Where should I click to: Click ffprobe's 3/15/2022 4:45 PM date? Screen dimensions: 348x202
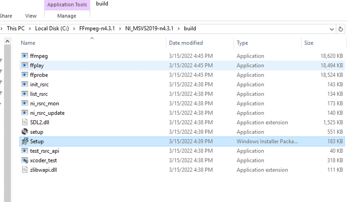pyautogui.click(x=191, y=75)
